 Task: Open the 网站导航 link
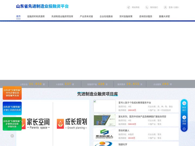(136, 7)
